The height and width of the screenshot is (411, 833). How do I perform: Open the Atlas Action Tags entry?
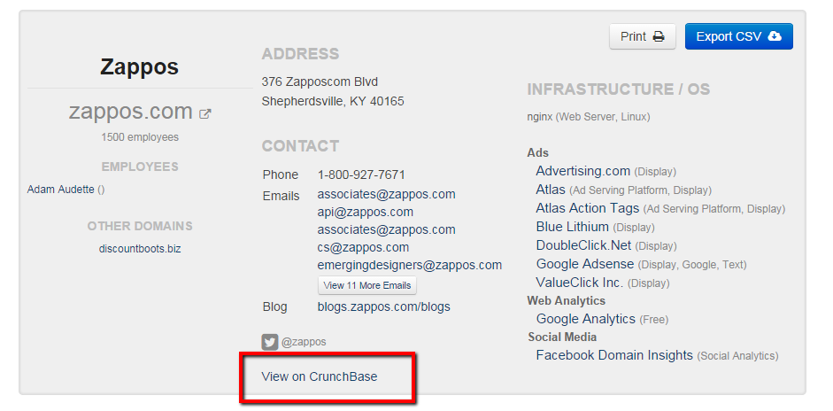tap(587, 208)
